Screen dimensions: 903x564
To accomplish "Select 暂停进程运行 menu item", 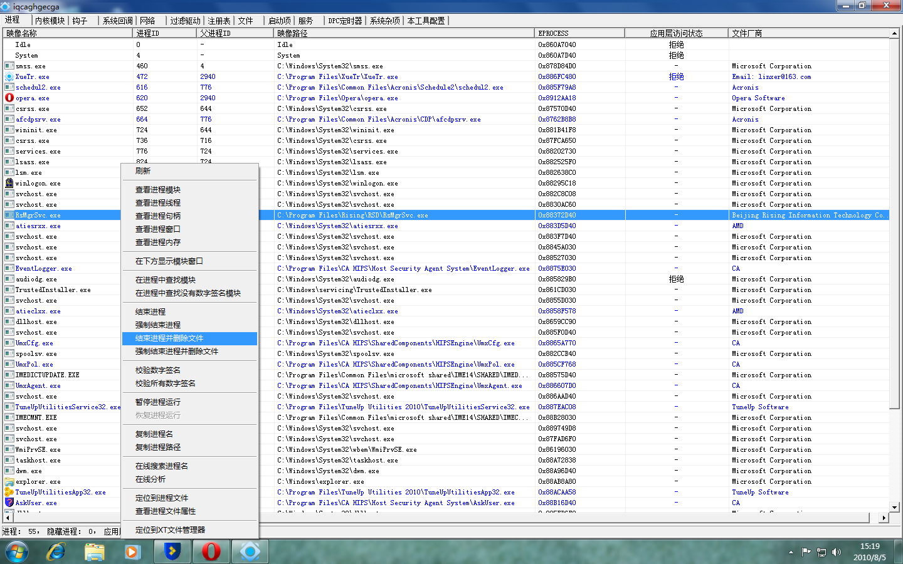I will point(190,402).
